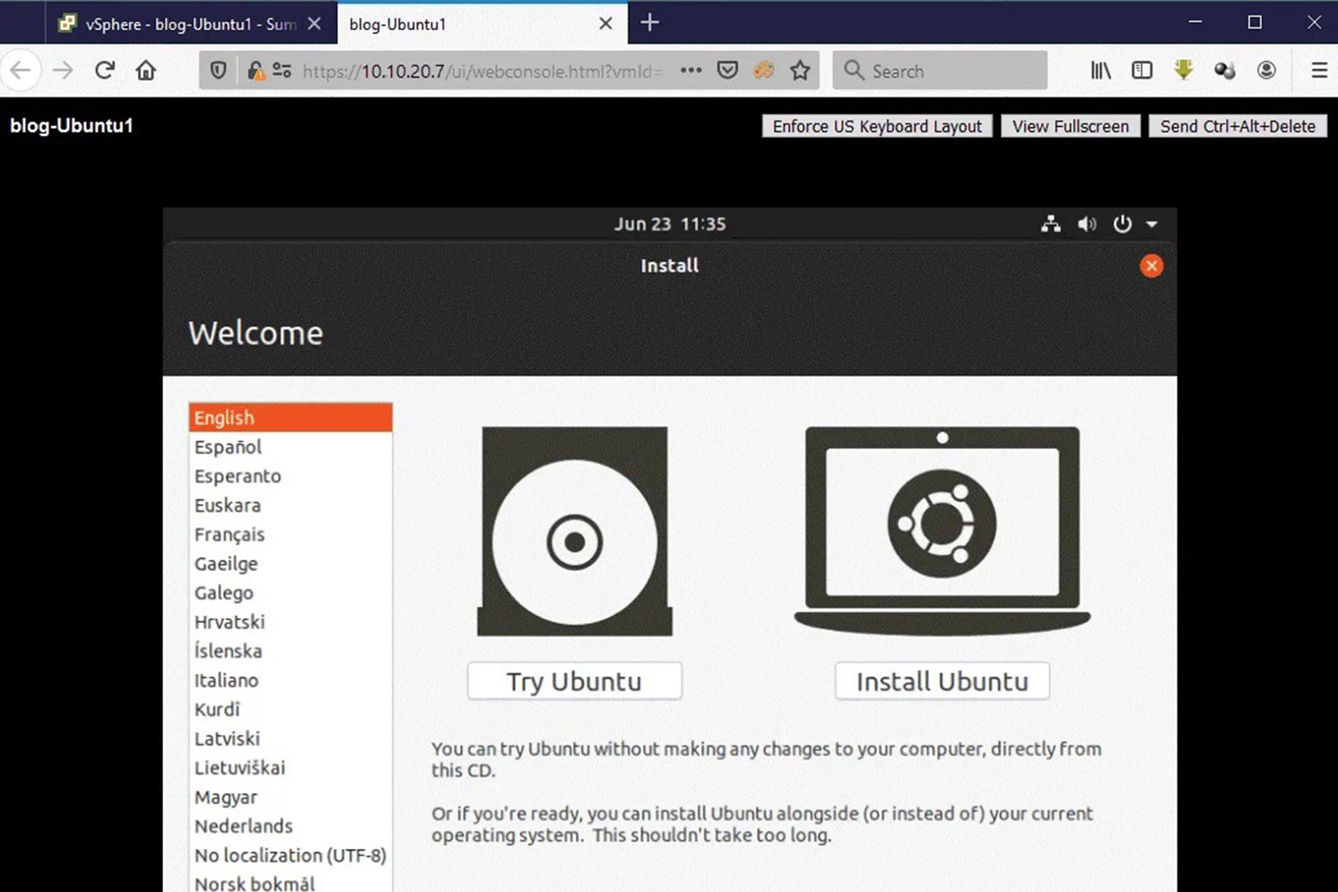This screenshot has height=892, width=1338.
Task: Click the Try Ubuntu button
Action: point(574,681)
